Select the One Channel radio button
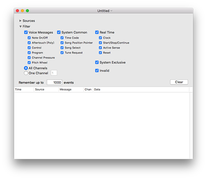The image size is (207, 179). [26, 73]
